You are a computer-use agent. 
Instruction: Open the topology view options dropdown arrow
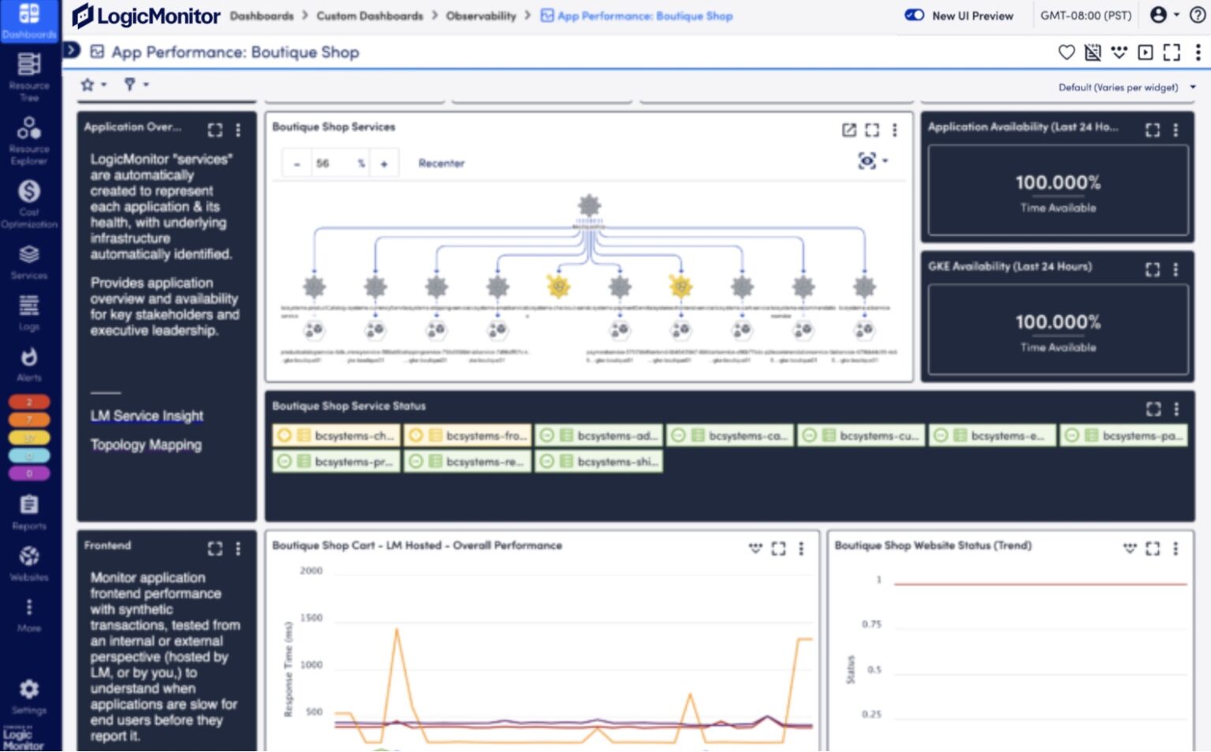pyautogui.click(x=884, y=160)
